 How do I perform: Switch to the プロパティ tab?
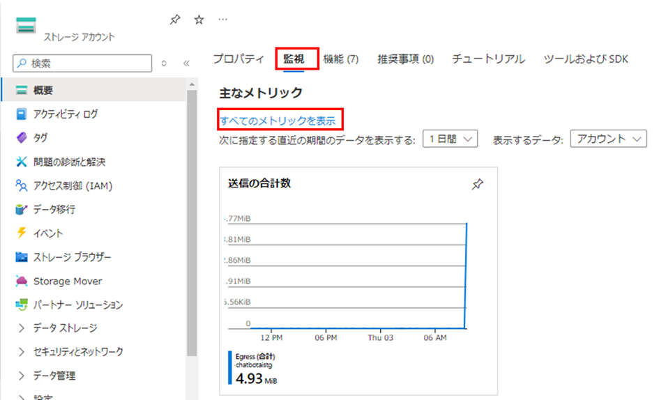click(x=238, y=59)
